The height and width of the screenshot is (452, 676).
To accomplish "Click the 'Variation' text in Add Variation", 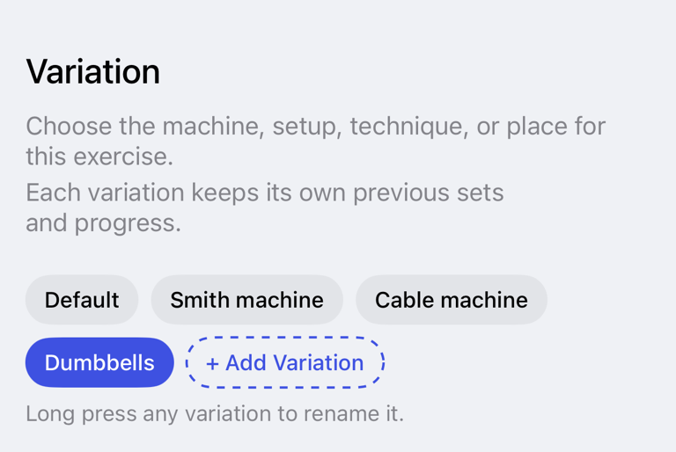I will coord(318,363).
